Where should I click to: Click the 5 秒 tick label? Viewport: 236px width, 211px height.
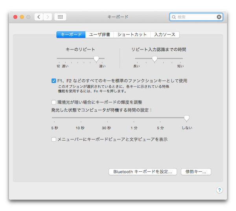(55, 128)
